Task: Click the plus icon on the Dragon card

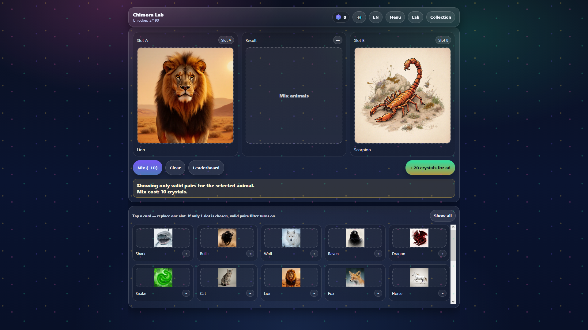Action: coord(443,254)
